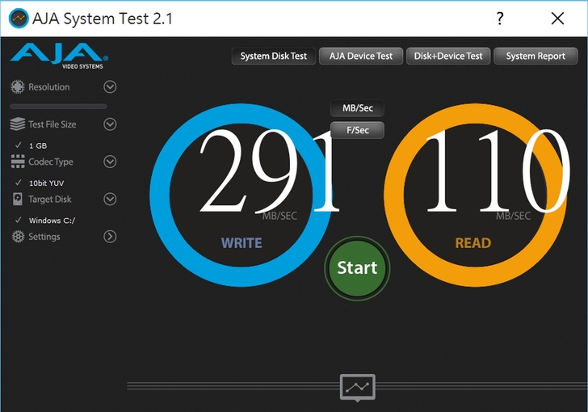The height and width of the screenshot is (412, 588).
Task: Click the AJA System Test title bar icon
Action: [x=19, y=18]
